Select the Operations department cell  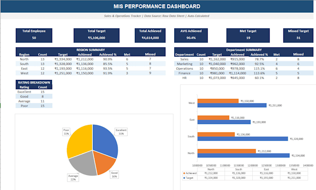tap(184, 68)
